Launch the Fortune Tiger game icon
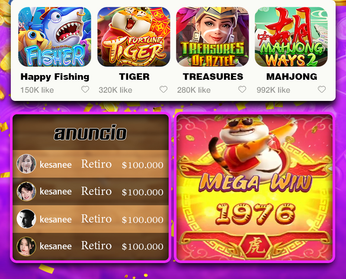This screenshot has width=346, height=279. coord(134,37)
